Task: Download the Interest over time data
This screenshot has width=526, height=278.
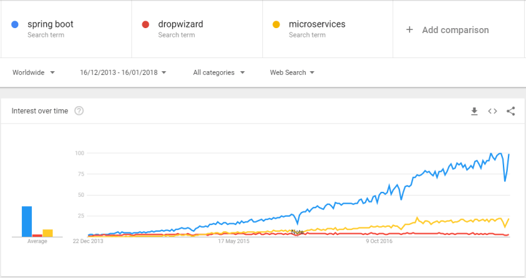Action: tap(474, 111)
